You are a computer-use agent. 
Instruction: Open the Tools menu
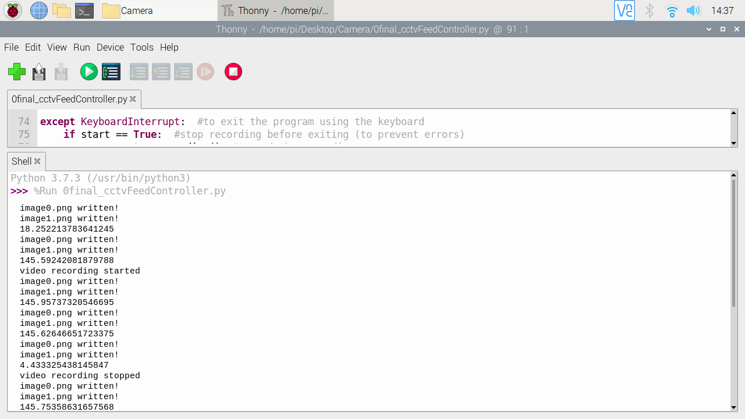[x=141, y=47]
